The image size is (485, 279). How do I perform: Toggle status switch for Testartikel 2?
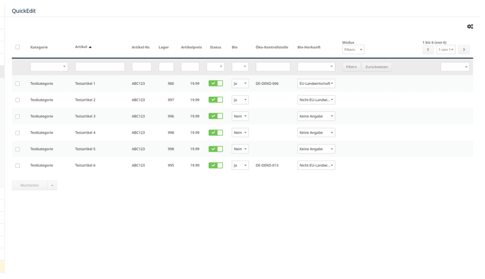tap(216, 99)
